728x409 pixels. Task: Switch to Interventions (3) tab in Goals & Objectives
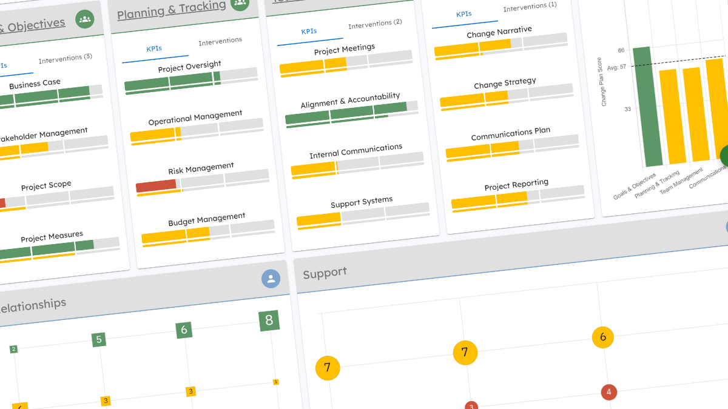pos(66,59)
